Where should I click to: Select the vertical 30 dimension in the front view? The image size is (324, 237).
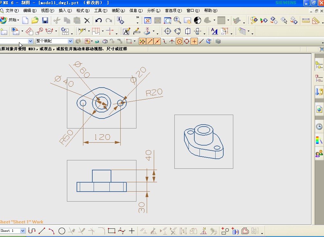(x=142, y=208)
